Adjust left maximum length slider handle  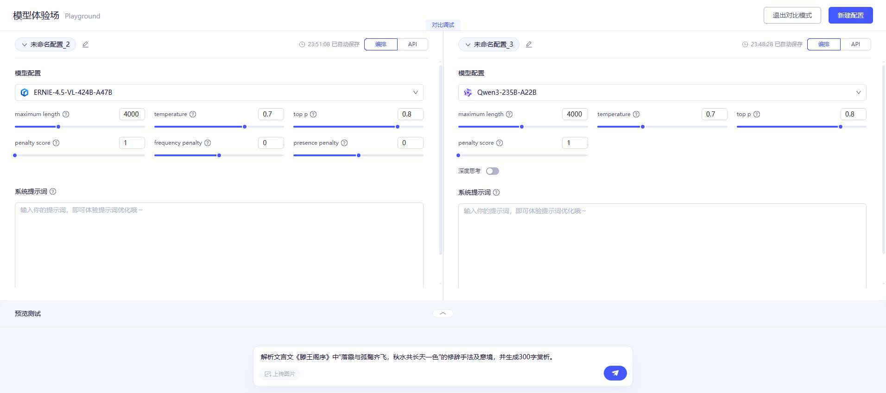click(58, 127)
